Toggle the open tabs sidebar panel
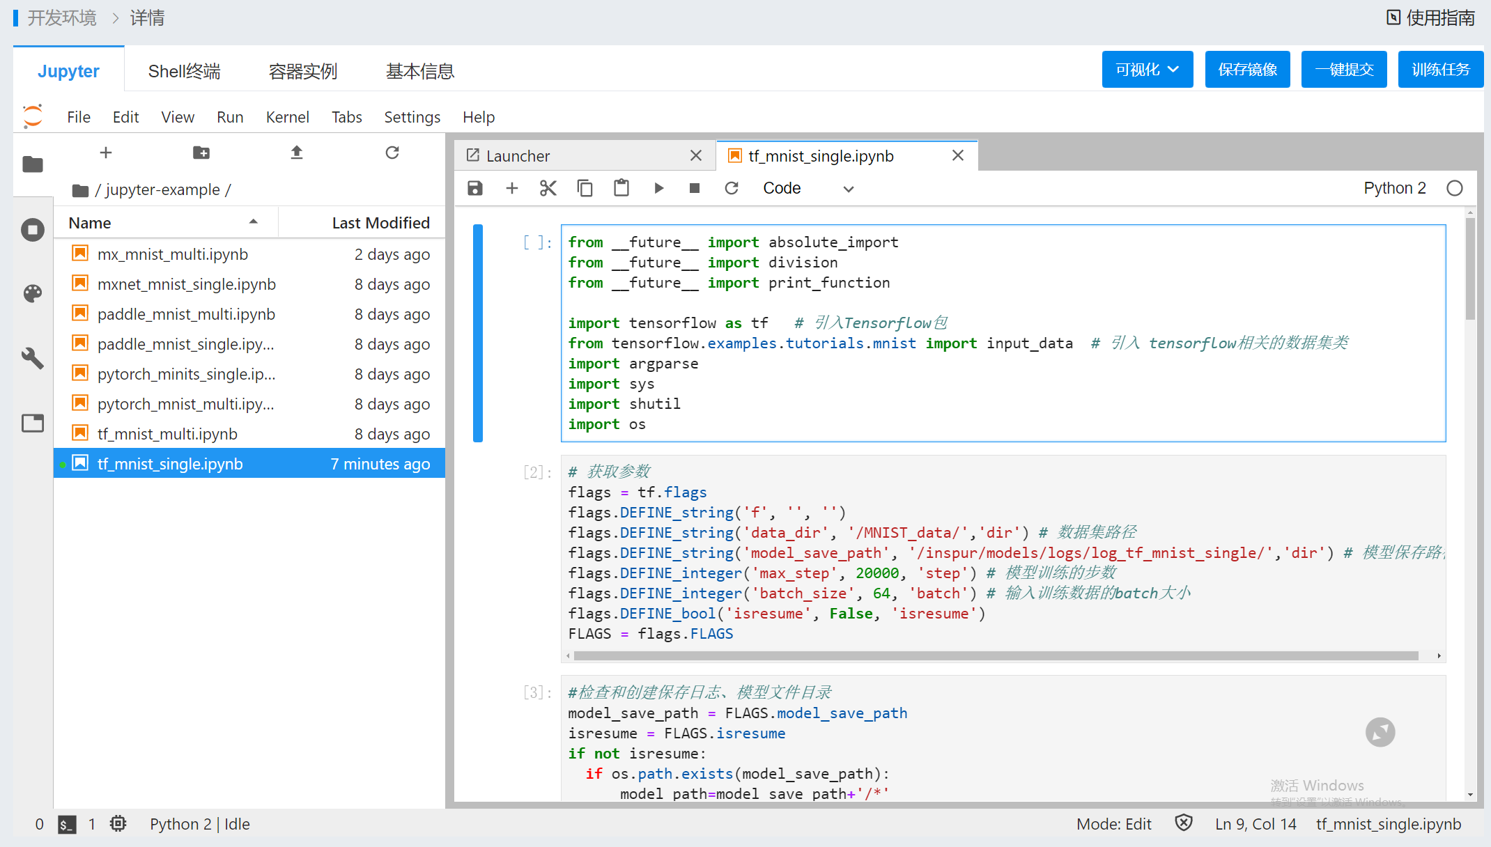The image size is (1491, 847). (33, 423)
